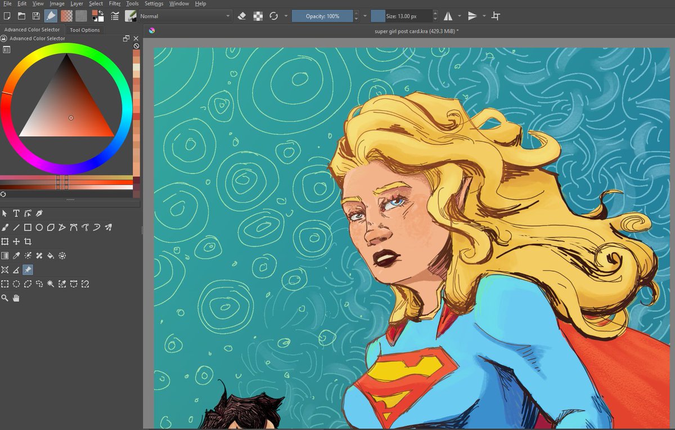Select the Colorize Mask tool

[x=28, y=256]
